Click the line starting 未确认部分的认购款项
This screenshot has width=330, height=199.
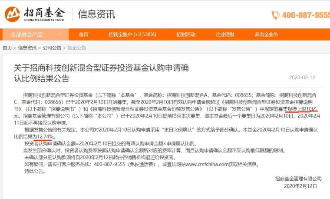pos(100,158)
